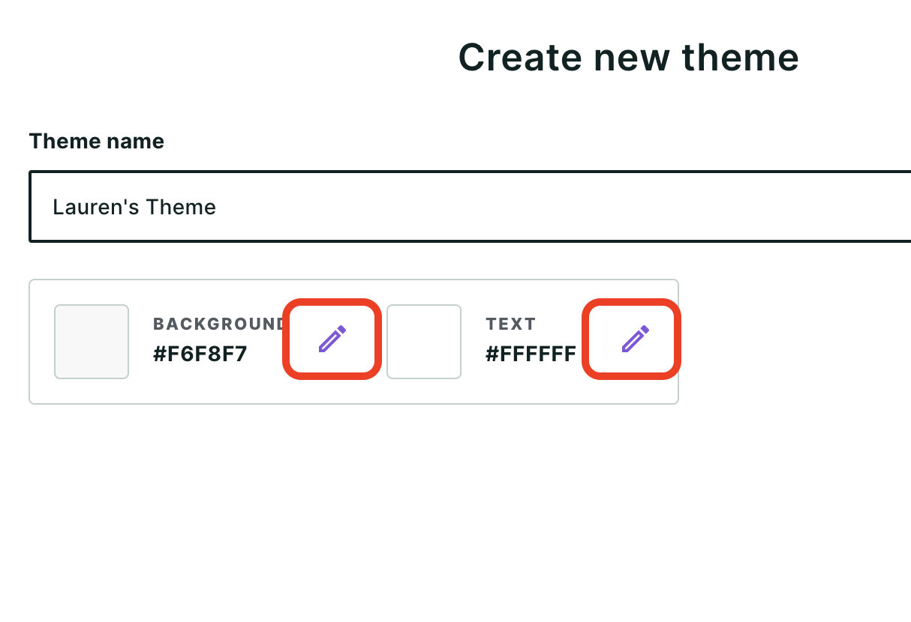Click the white text color swatch
The height and width of the screenshot is (622, 911).
coord(424,341)
